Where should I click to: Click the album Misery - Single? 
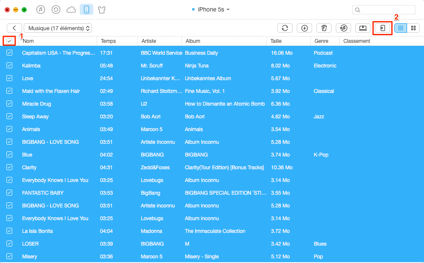coord(202,257)
